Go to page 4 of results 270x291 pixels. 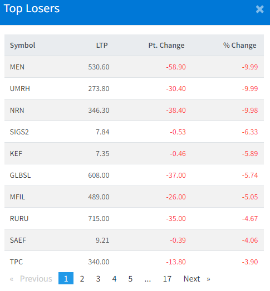114,279
